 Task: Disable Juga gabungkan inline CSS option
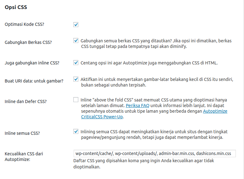tap(76, 63)
